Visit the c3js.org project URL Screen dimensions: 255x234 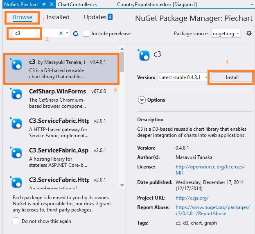click(x=192, y=198)
